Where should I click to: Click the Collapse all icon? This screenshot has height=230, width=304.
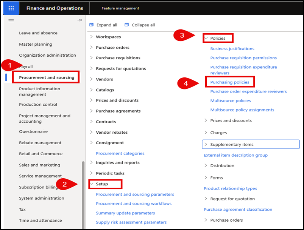point(126,25)
